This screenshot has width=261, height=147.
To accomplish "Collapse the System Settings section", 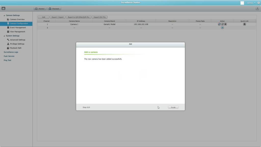I will pyautogui.click(x=4, y=36).
